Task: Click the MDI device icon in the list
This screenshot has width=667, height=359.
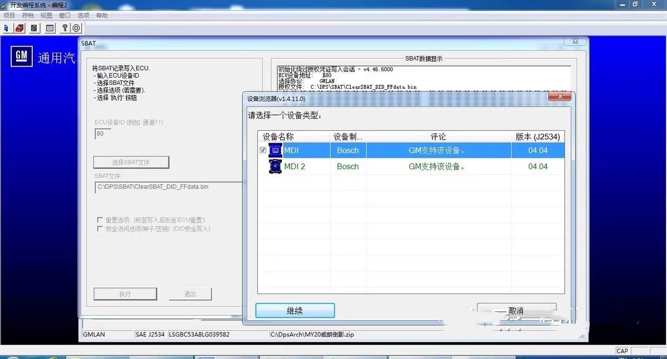Action: [275, 150]
